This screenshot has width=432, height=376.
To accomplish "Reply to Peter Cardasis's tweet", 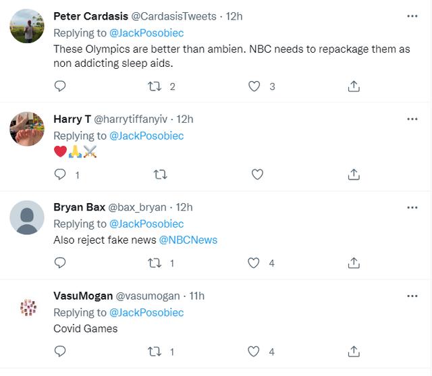I will click(x=60, y=86).
